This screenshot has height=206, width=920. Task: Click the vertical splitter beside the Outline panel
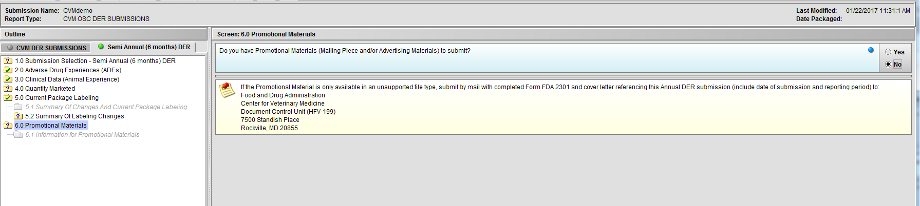[x=209, y=118]
